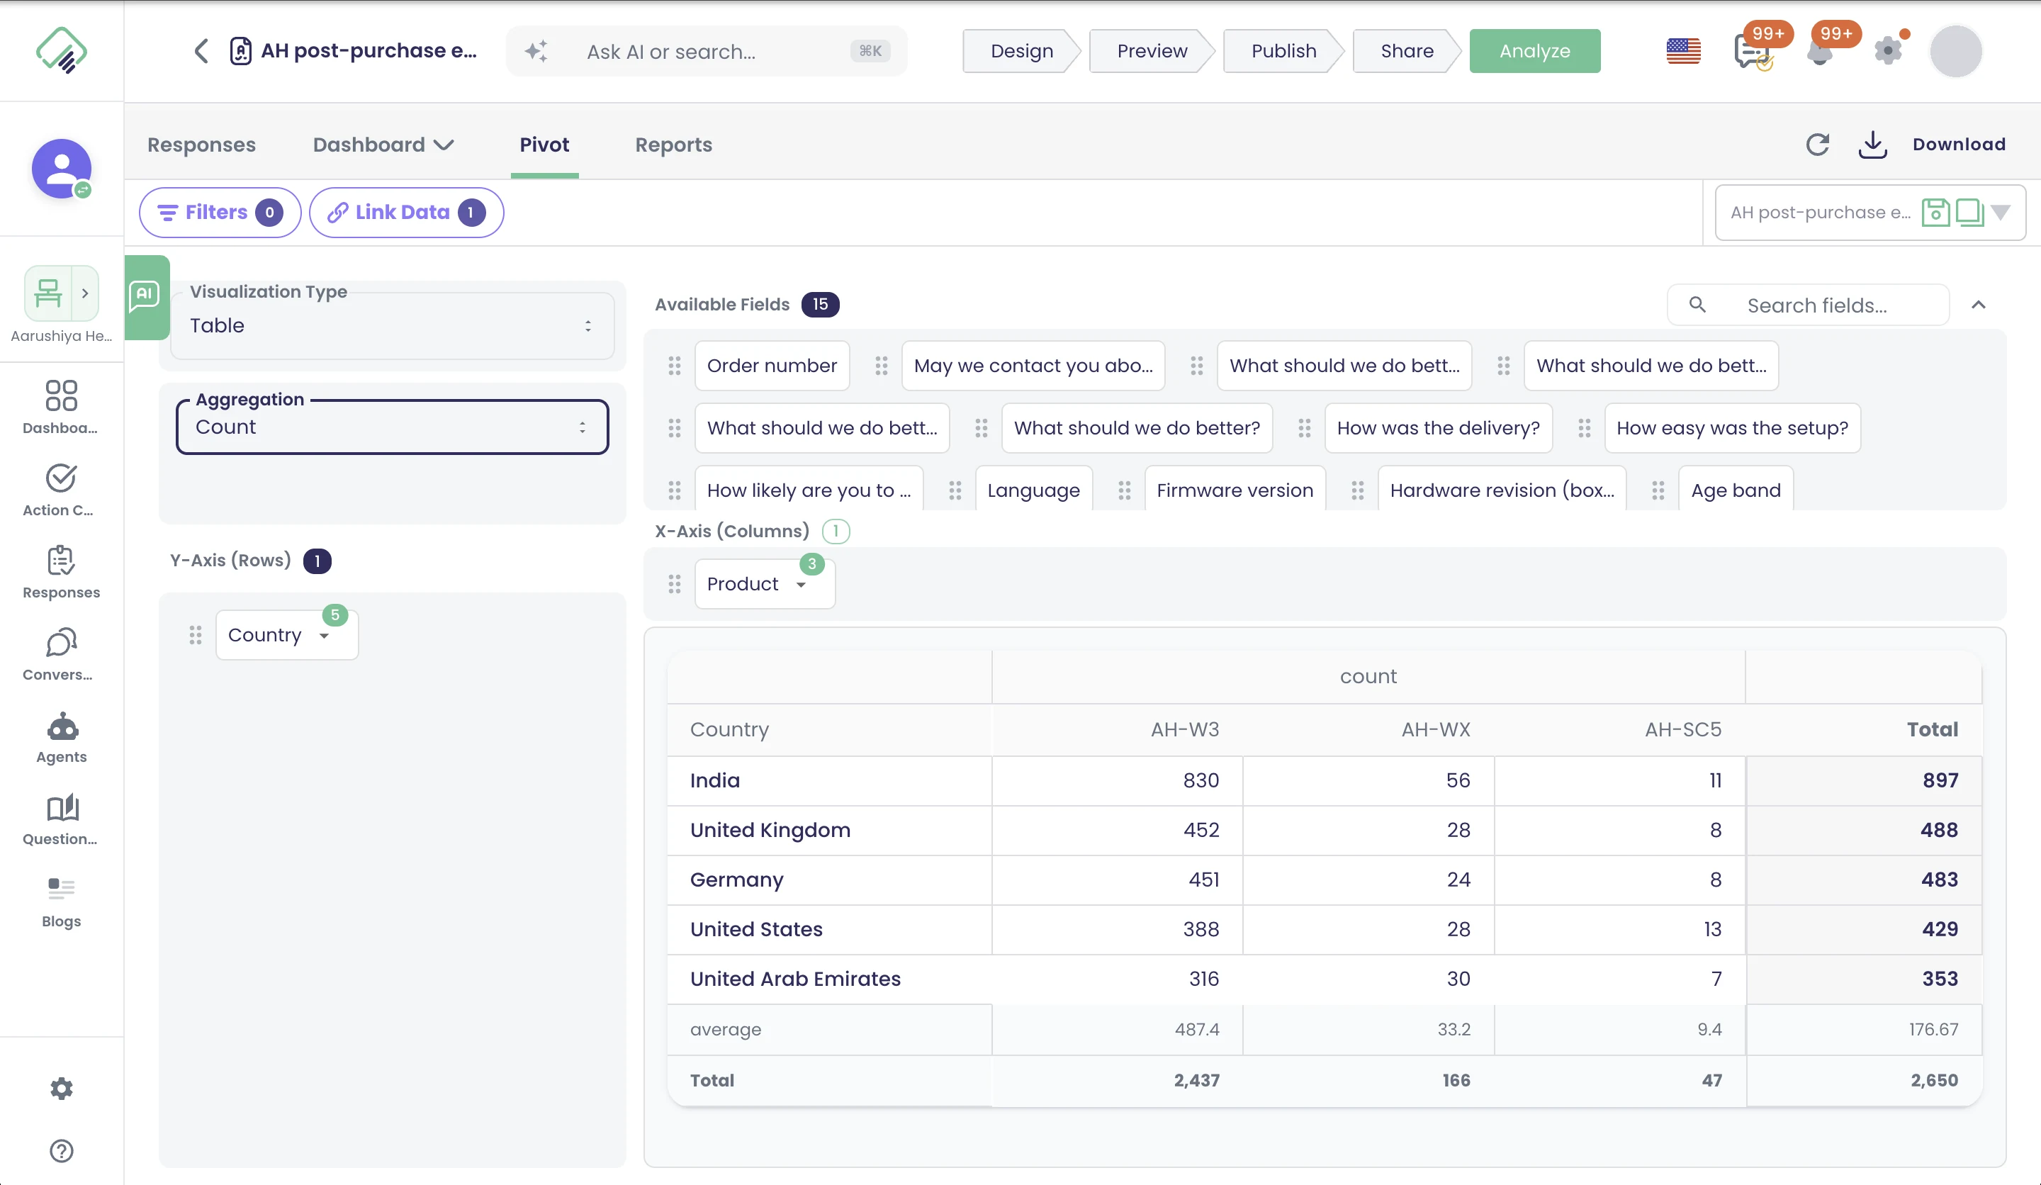
Task: Open the Aggregation Count dropdown
Action: click(x=392, y=427)
